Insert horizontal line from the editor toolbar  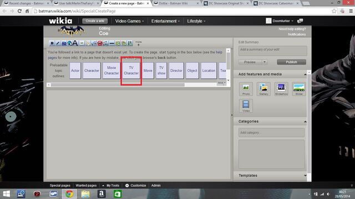pos(111,43)
